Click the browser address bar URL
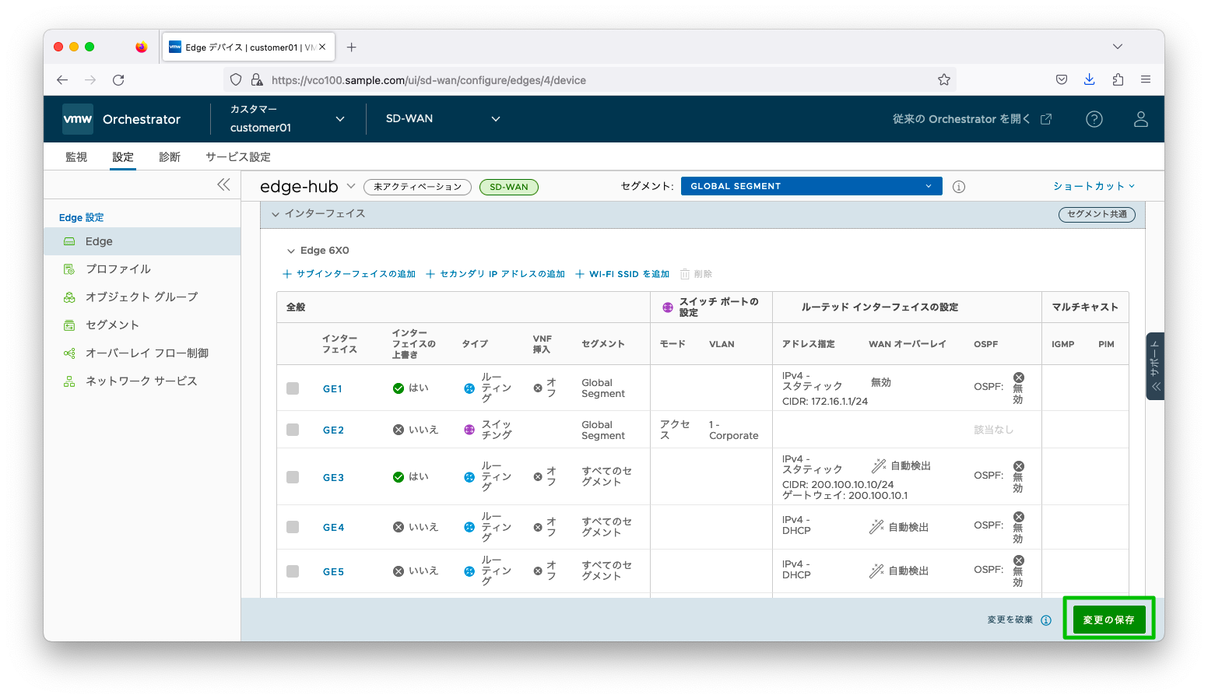1208x699 pixels. [429, 80]
